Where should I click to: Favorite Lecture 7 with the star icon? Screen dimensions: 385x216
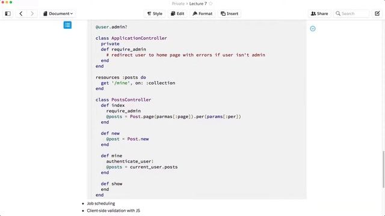(211, 4)
